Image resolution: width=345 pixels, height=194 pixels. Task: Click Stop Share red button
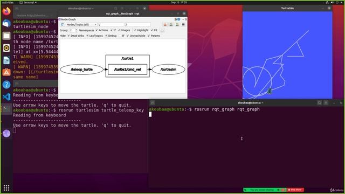click(295, 190)
